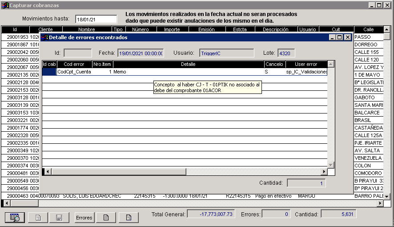
Task: Click the Movimientos hasta date field
Action: [96, 20]
